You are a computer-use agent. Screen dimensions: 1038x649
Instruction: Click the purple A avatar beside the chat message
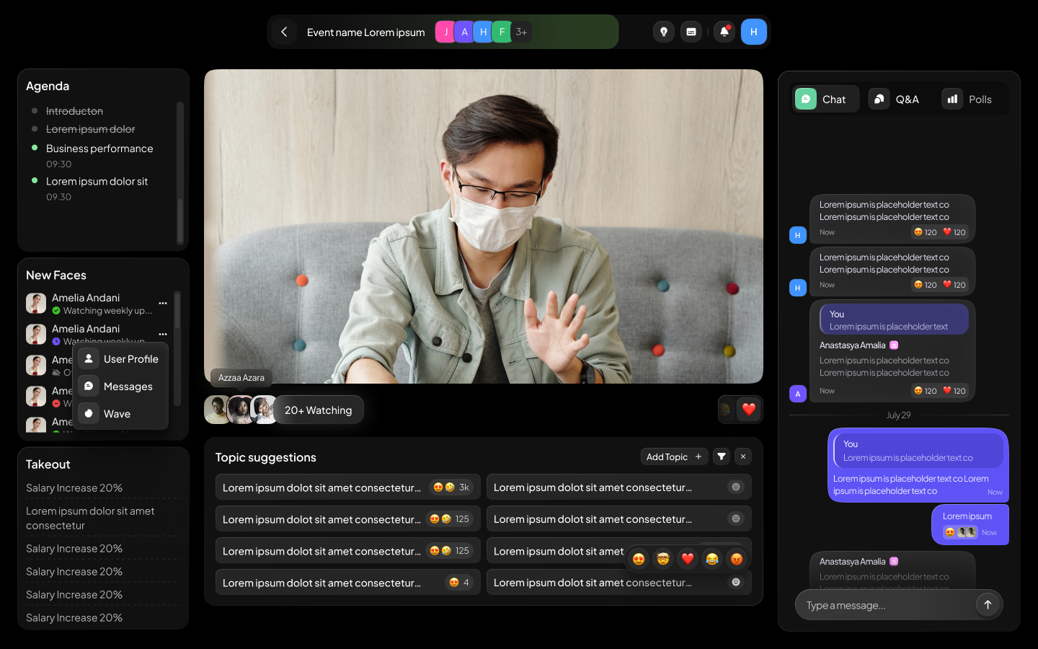point(798,394)
